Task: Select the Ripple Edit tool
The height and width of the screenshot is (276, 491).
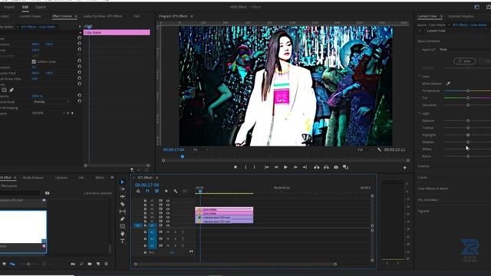Action: click(x=123, y=196)
